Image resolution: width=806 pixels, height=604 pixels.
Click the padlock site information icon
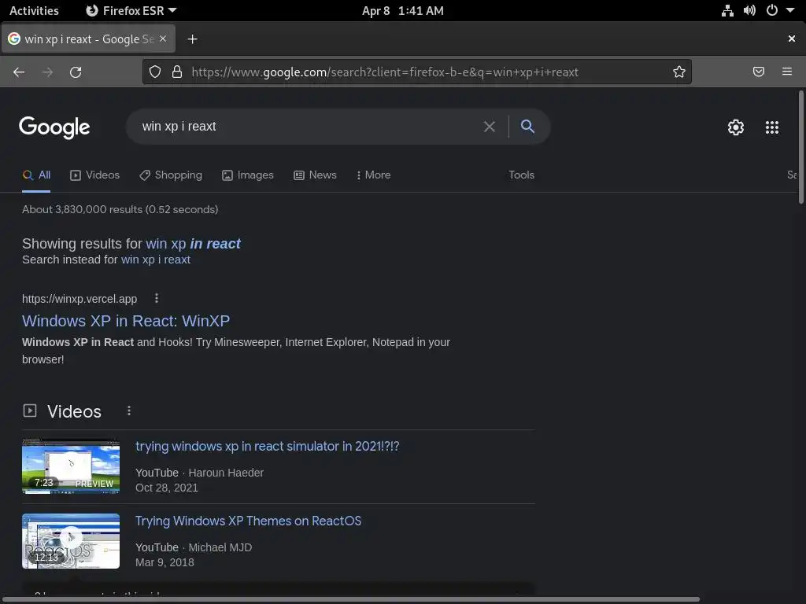tap(177, 72)
